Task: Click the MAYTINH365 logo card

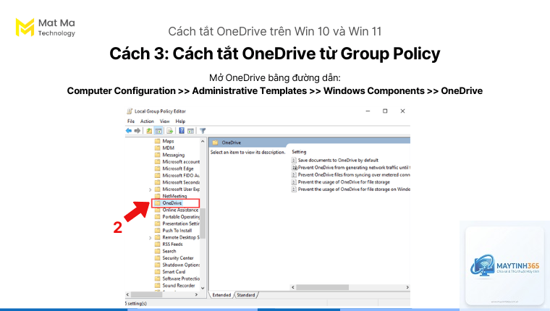Action: pyautogui.click(x=504, y=265)
